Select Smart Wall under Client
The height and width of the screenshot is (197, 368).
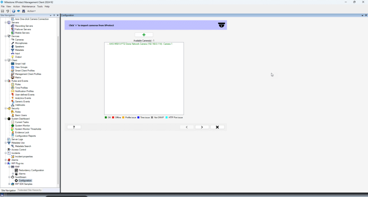(x=20, y=64)
